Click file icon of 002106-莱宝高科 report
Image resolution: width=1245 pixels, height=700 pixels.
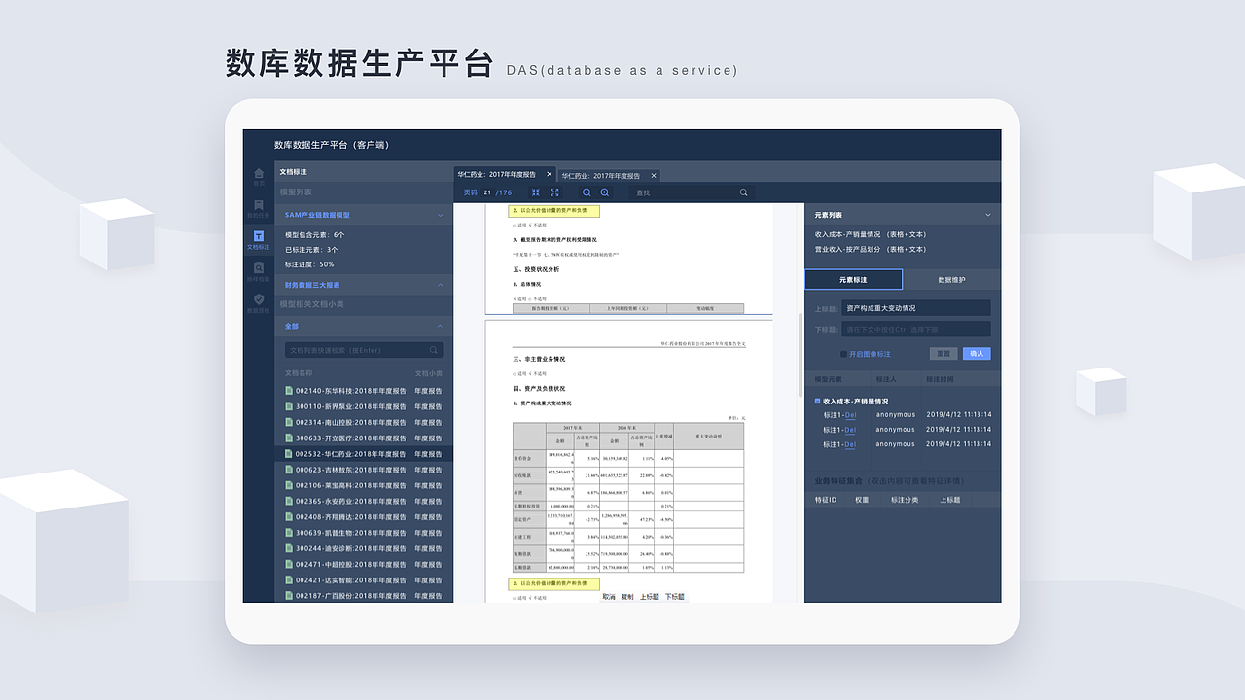click(289, 485)
